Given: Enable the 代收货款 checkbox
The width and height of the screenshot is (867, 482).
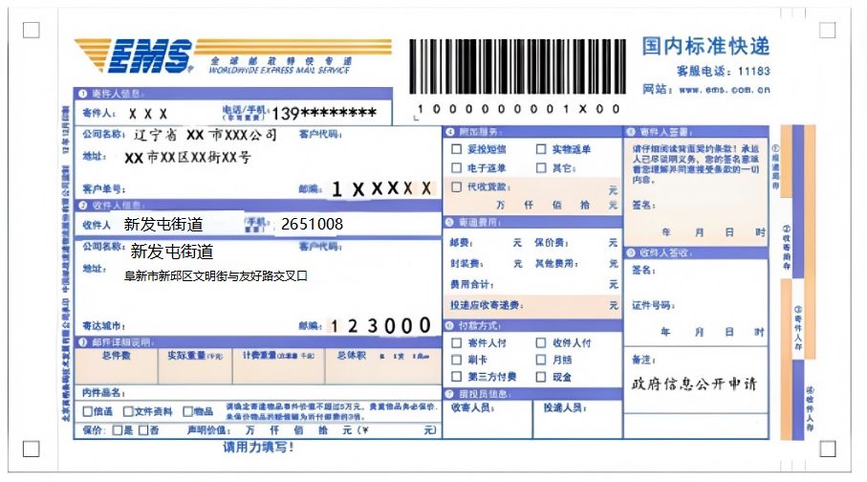Looking at the screenshot, I should [x=456, y=187].
